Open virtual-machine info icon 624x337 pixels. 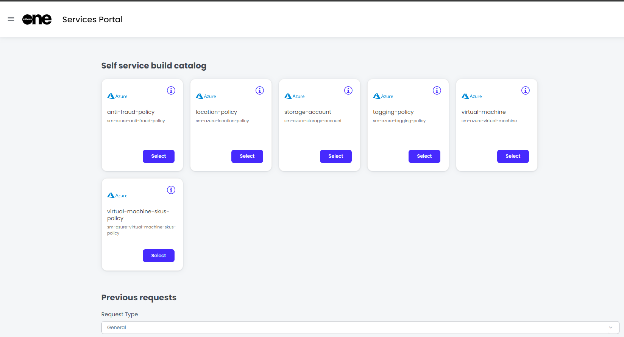[x=526, y=90]
